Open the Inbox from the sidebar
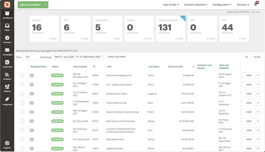Viewport: 265px width, 152px height. (x=7, y=27)
